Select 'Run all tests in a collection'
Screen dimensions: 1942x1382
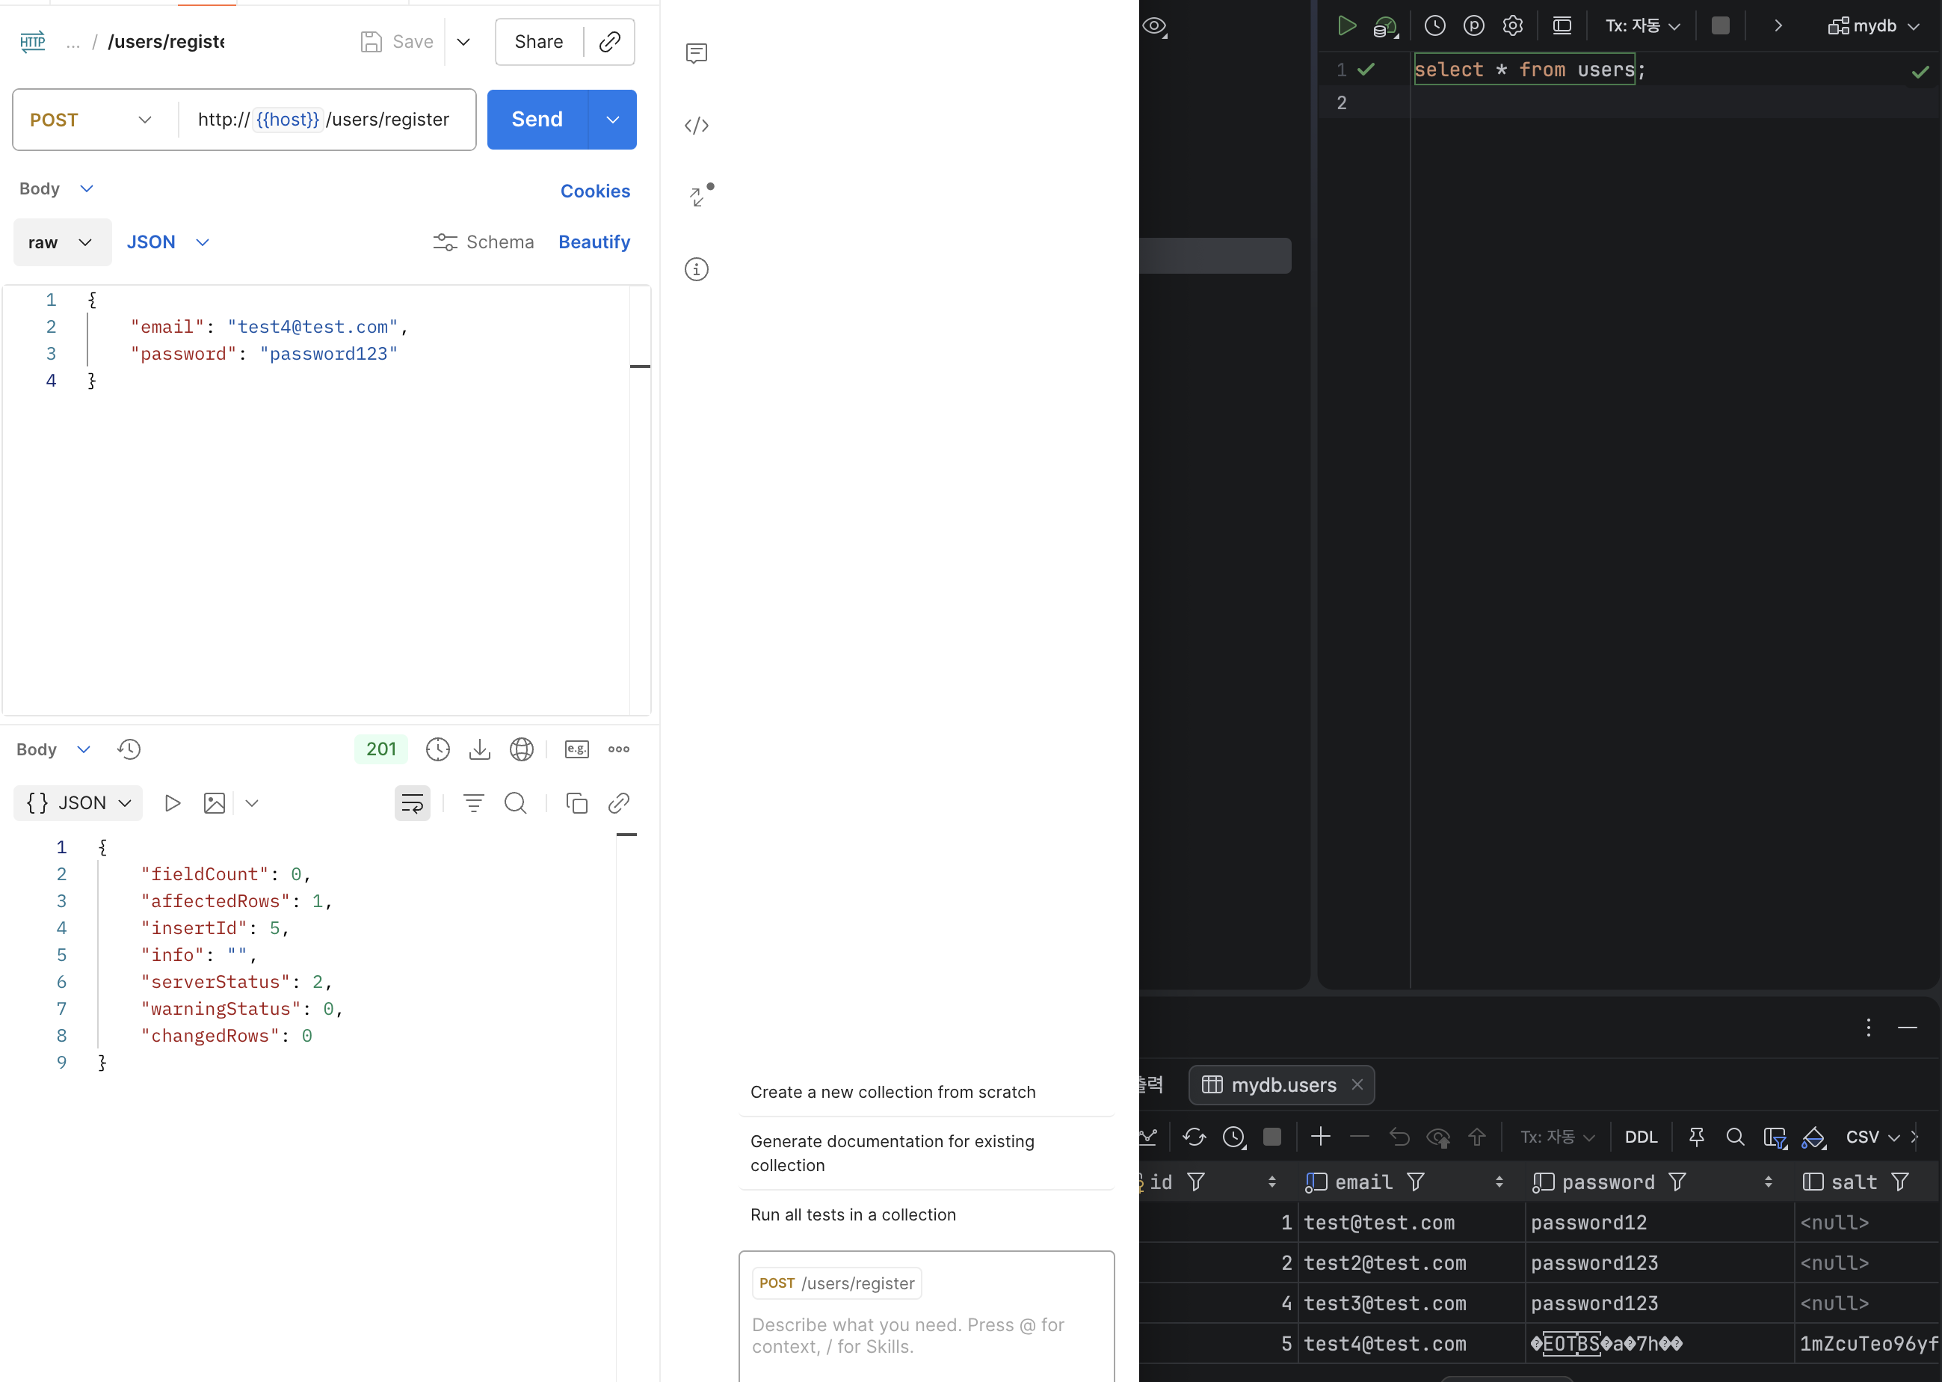point(852,1215)
